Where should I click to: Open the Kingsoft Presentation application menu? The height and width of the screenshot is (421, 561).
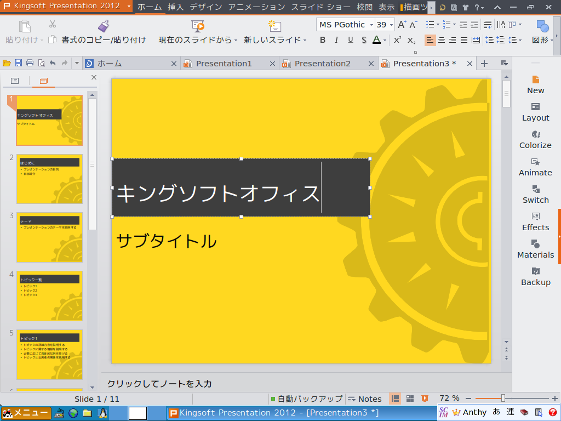coord(66,6)
